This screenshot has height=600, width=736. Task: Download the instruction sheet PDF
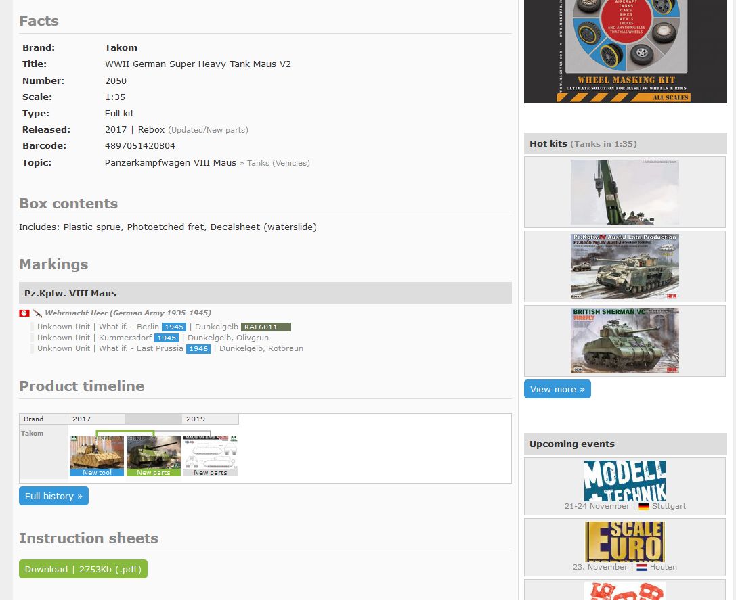point(83,569)
